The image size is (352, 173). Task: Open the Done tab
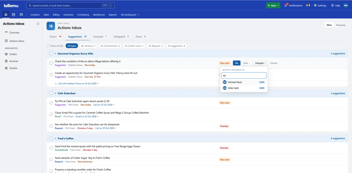coord(141,37)
